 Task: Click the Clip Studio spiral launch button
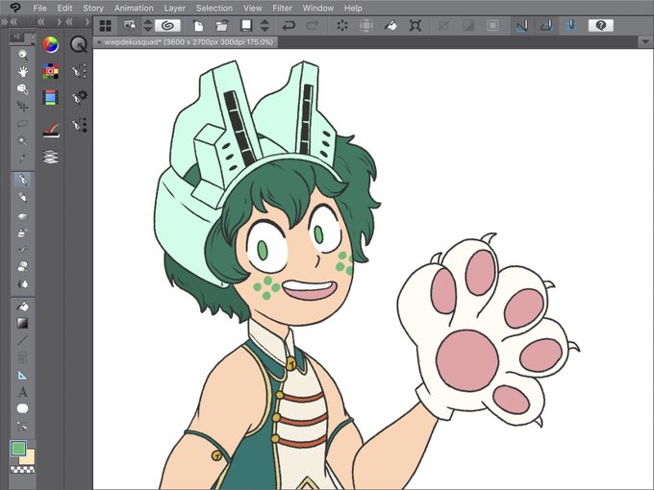pos(167,26)
